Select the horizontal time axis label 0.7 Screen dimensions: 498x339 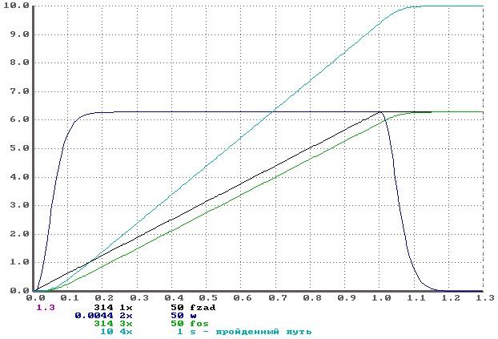point(278,298)
